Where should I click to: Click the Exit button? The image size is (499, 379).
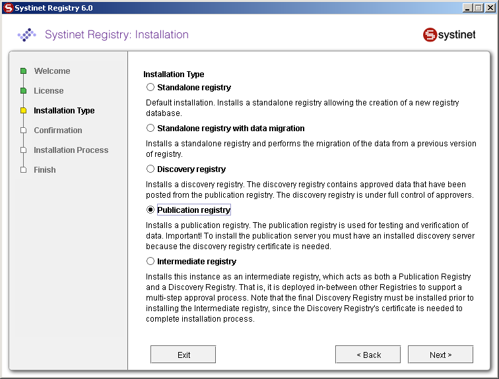point(183,355)
